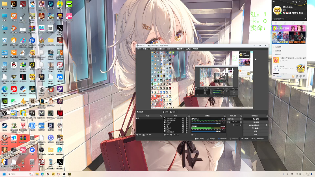Add a new scene in OBS Scenes panel
The height and width of the screenshot is (177, 315).
(x=137, y=135)
